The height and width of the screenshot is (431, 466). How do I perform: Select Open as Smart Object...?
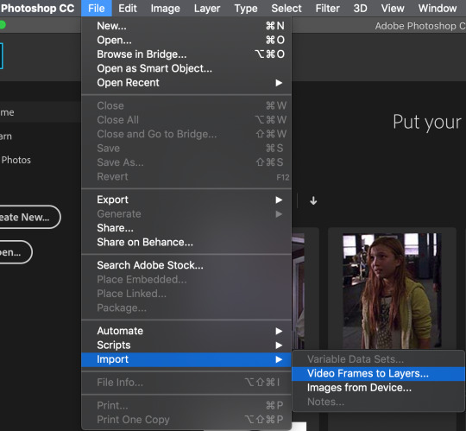(x=186, y=68)
